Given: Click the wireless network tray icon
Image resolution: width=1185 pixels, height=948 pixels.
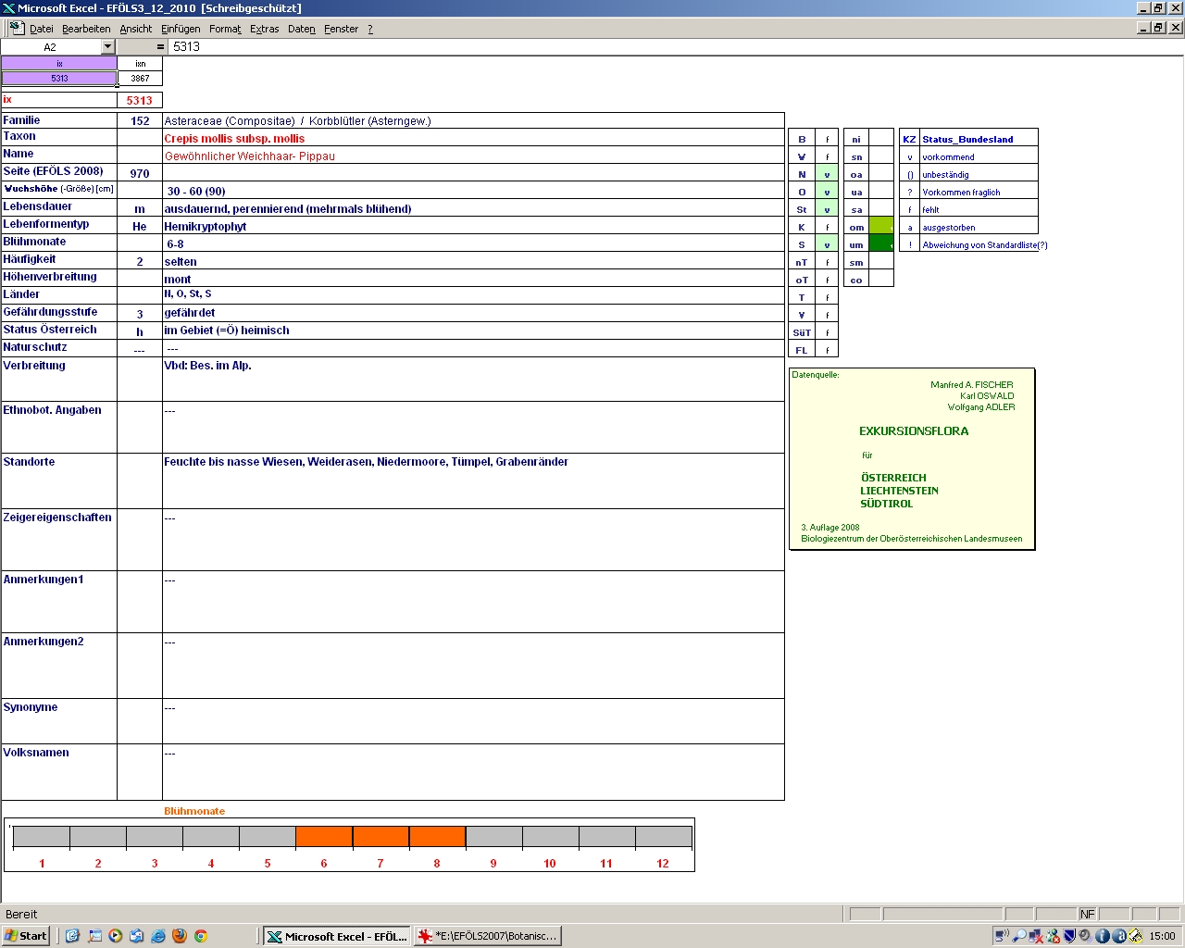Looking at the screenshot, I should click(1002, 936).
